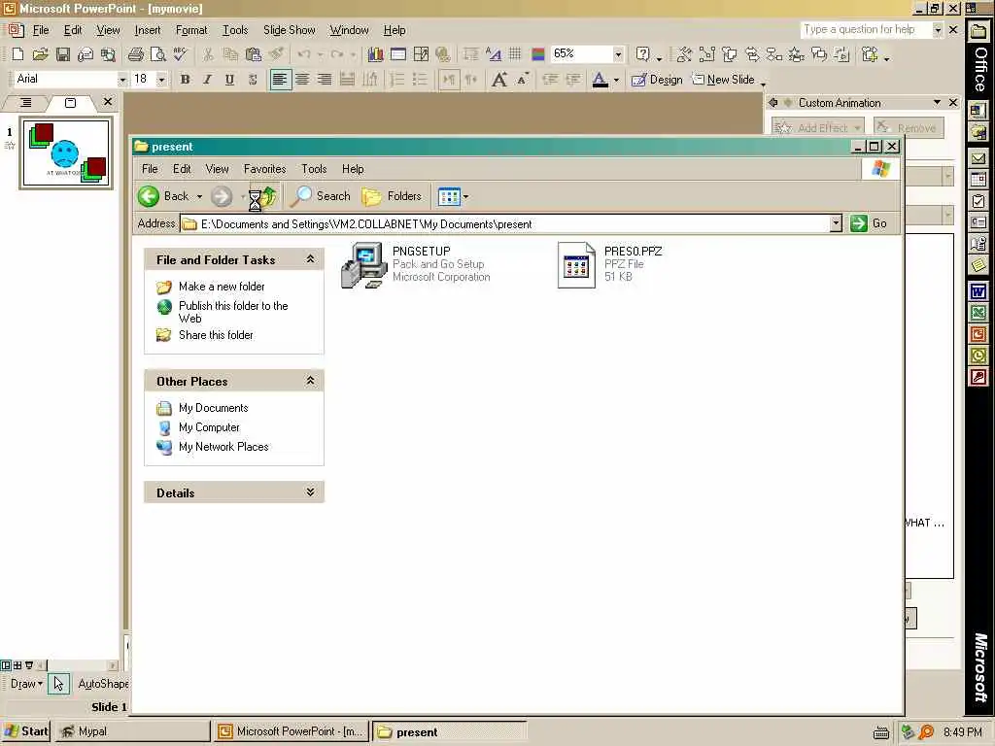Open the Custom Animation pane dropdown arrow
995x746 pixels.
[x=937, y=102]
